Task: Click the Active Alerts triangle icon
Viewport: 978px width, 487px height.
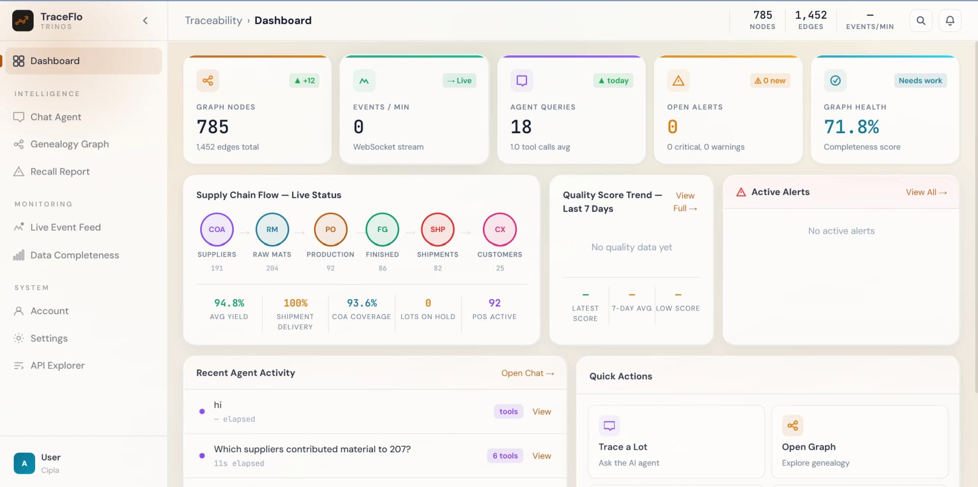Action: [741, 192]
